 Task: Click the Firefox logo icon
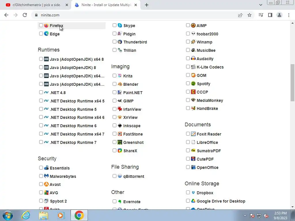pos(46,25)
